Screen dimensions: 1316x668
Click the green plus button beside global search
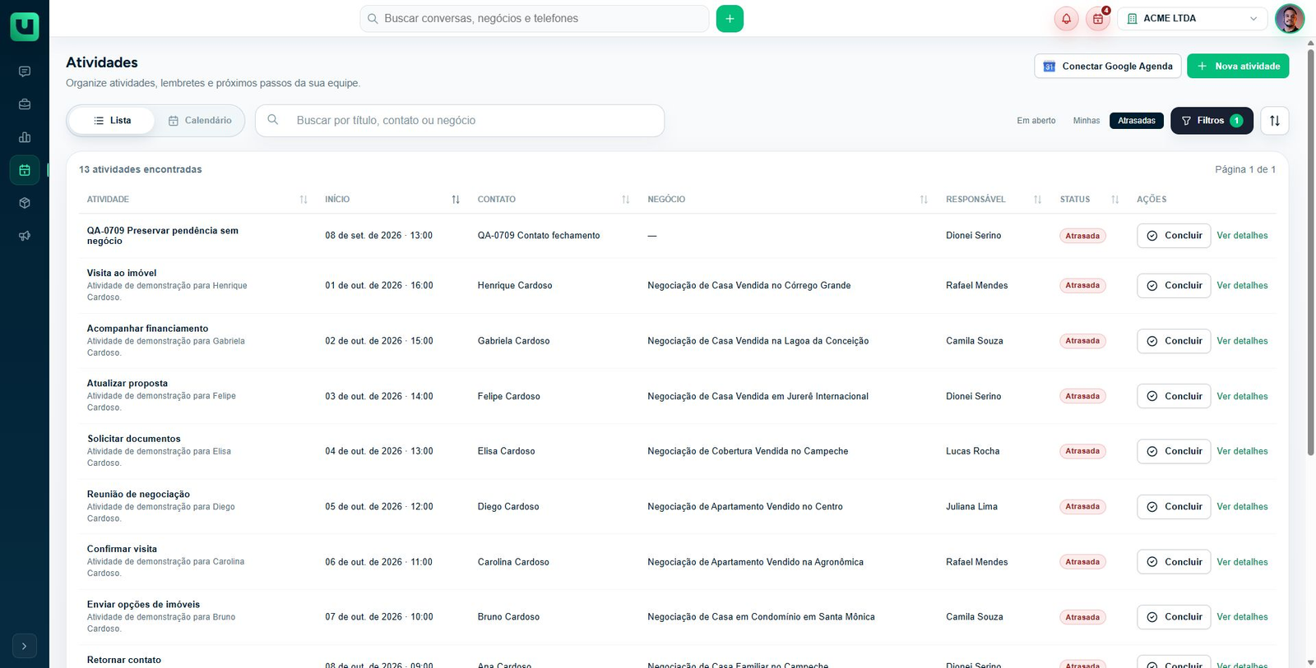tap(730, 19)
